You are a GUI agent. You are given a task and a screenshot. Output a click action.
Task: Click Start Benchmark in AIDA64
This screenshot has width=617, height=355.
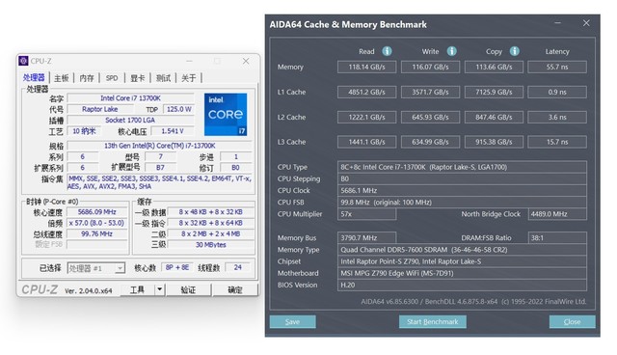click(x=433, y=321)
